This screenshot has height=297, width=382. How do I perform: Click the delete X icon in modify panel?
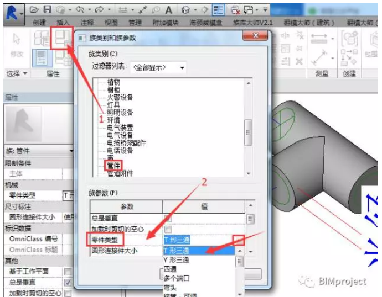click(x=299, y=61)
